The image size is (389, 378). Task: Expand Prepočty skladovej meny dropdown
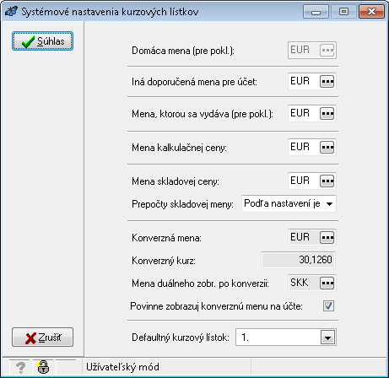(329, 204)
